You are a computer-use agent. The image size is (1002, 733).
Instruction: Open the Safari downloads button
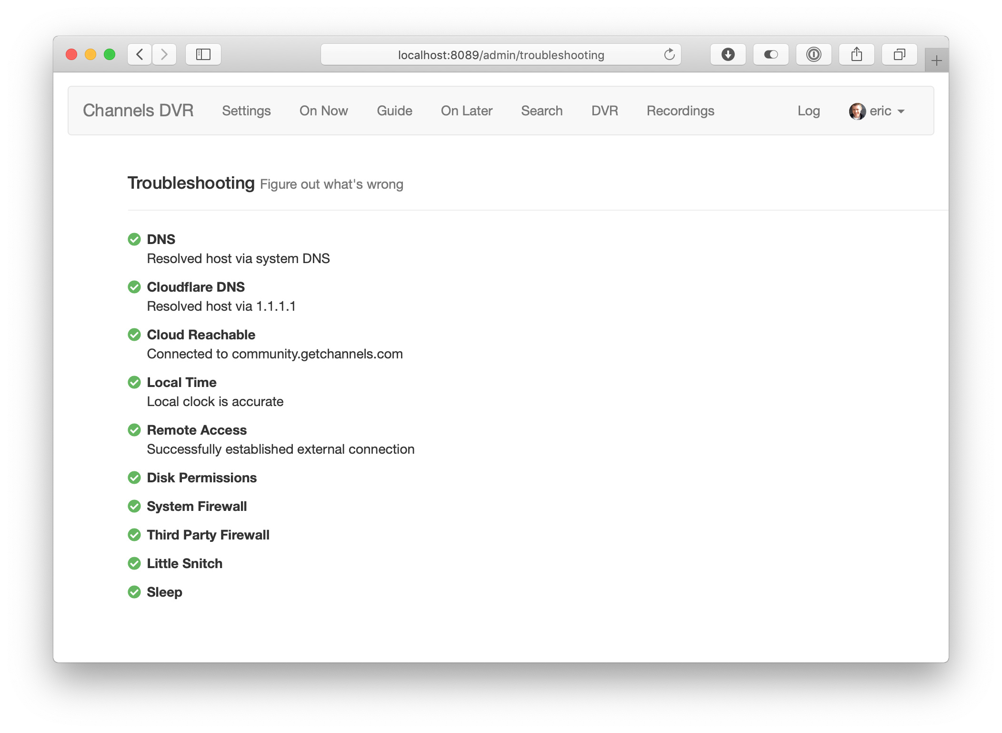(x=728, y=54)
